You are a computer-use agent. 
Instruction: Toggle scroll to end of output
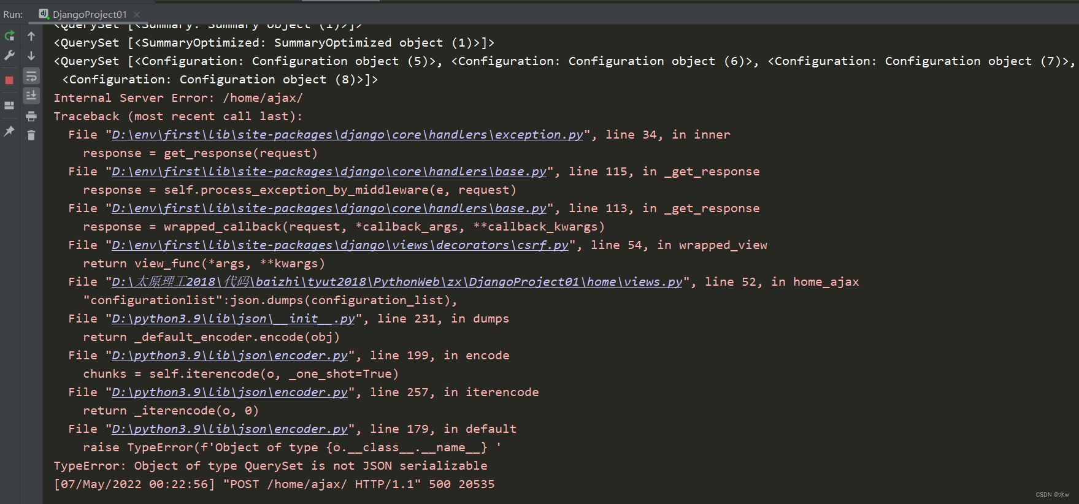click(31, 96)
